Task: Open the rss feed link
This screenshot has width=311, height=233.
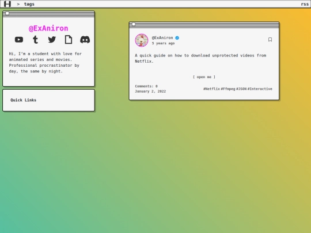Action: [x=305, y=4]
